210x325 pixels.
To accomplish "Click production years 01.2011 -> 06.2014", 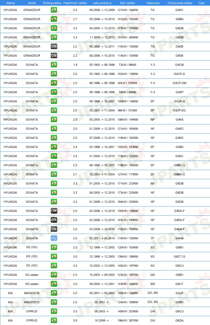I will 102,238.
